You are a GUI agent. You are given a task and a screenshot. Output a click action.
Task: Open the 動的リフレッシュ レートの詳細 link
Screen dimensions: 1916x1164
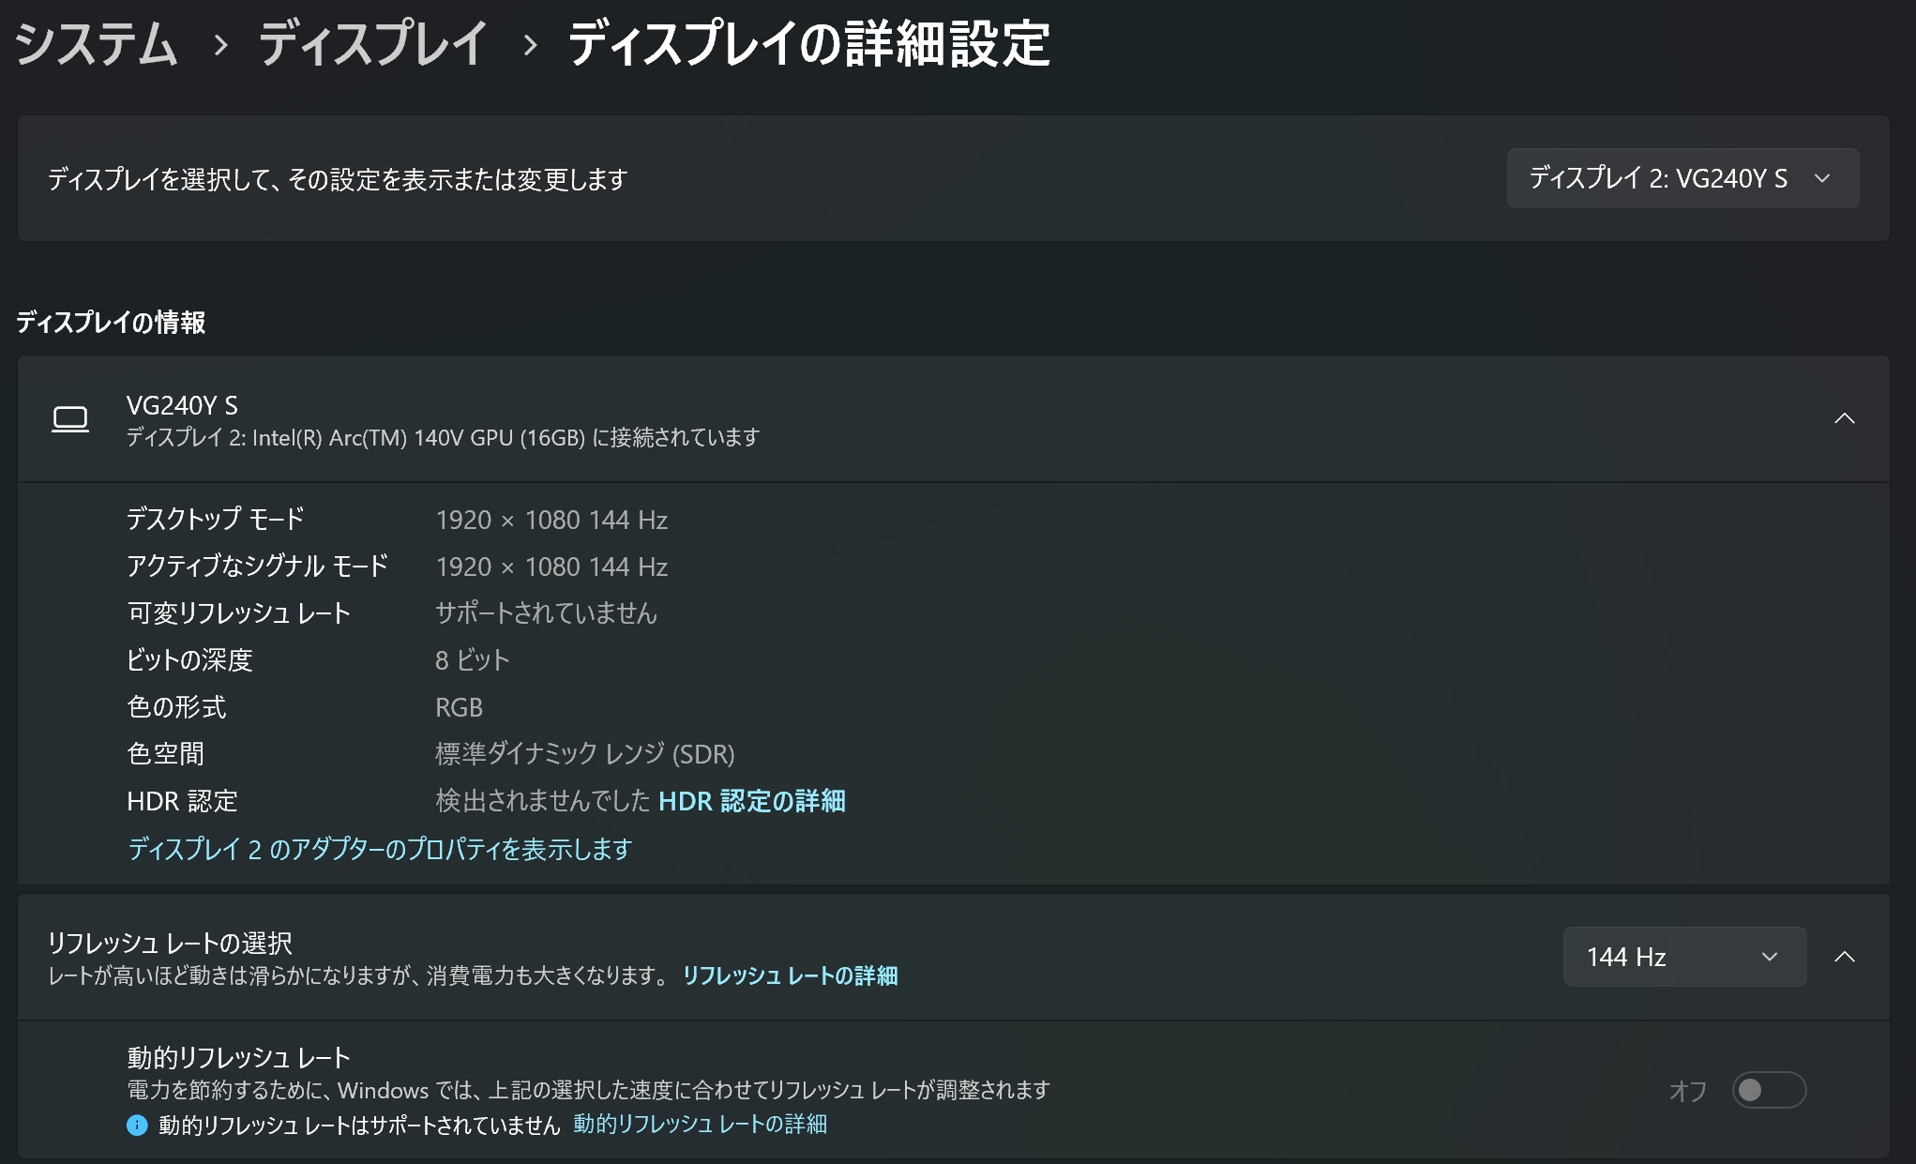pyautogui.click(x=700, y=1124)
